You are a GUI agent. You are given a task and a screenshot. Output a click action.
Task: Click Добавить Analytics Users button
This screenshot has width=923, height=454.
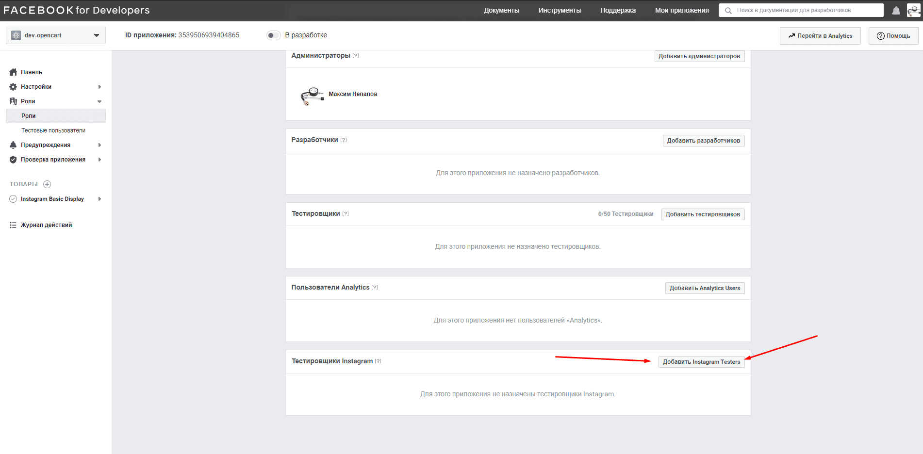click(705, 288)
